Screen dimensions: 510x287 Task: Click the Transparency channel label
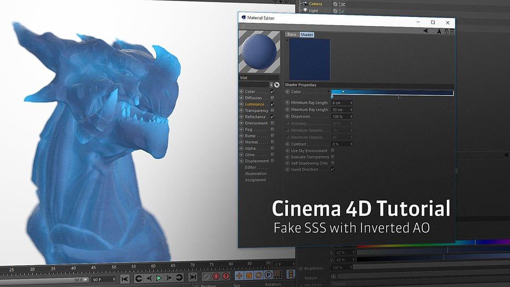257,111
